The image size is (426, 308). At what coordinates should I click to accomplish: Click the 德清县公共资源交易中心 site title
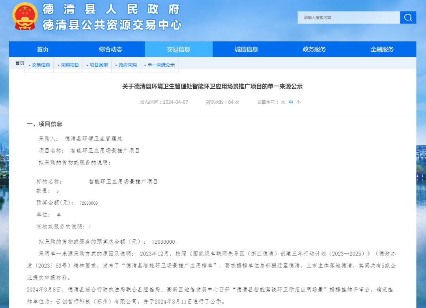(x=112, y=25)
